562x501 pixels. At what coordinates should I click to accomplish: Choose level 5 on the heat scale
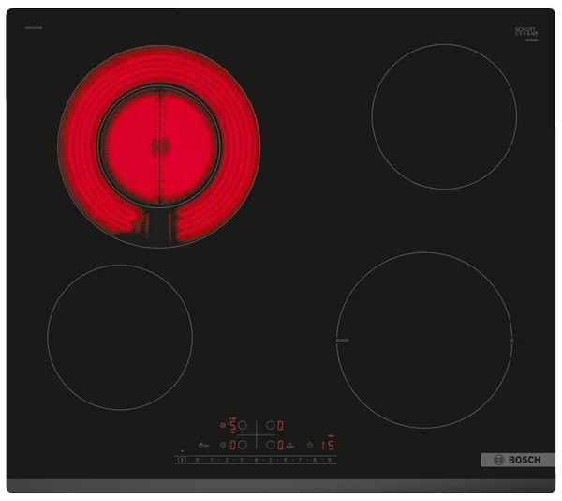(271, 461)
